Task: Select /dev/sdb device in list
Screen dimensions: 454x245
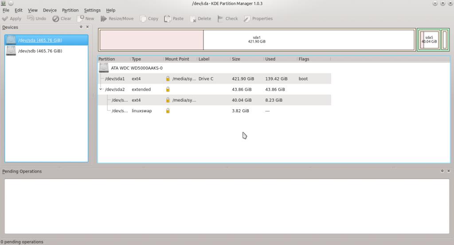Action: [x=40, y=51]
